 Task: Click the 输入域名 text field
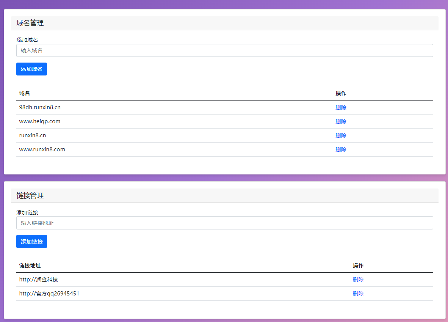tap(224, 50)
